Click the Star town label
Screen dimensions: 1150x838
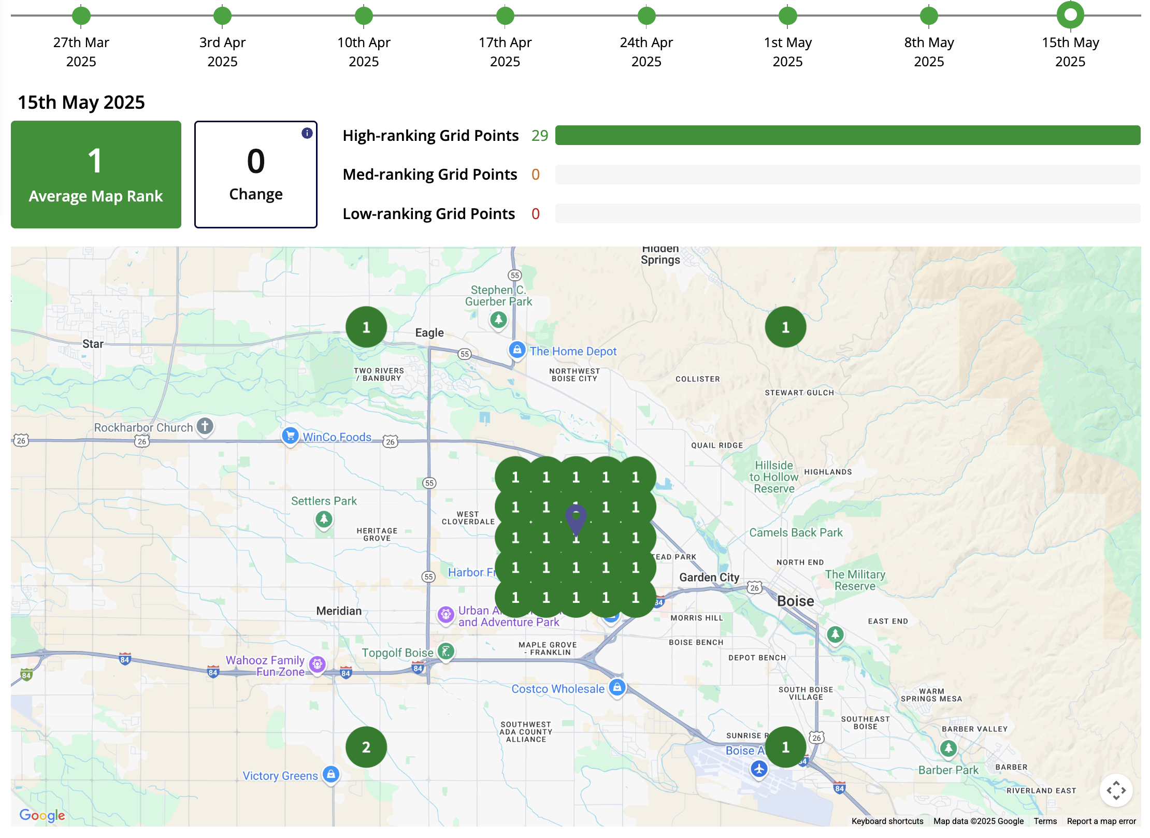coord(93,344)
